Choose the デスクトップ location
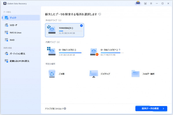173x115 pixels. click(x=100, y=74)
